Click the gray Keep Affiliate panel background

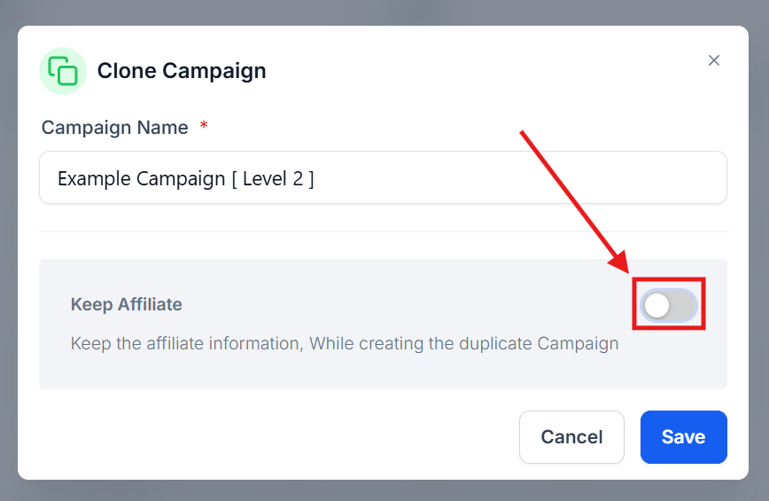[x=383, y=373]
